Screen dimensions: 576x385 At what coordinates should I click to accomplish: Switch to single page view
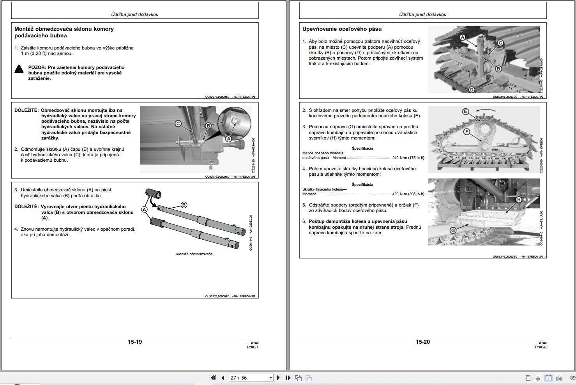tap(528, 378)
